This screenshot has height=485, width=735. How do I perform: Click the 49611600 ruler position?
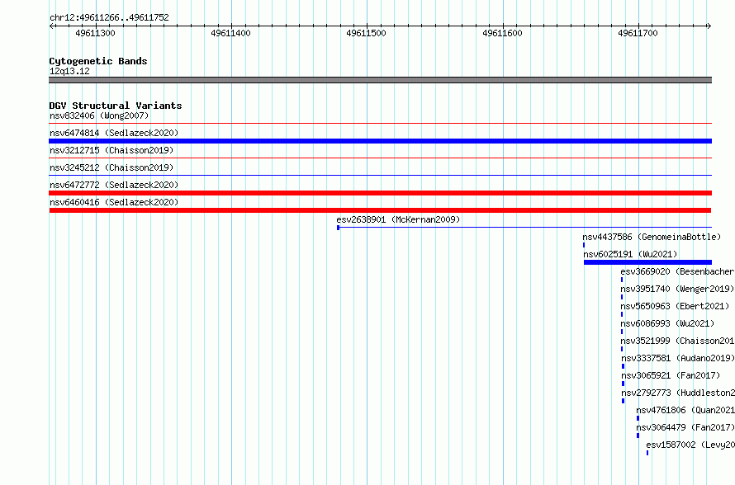[502, 33]
